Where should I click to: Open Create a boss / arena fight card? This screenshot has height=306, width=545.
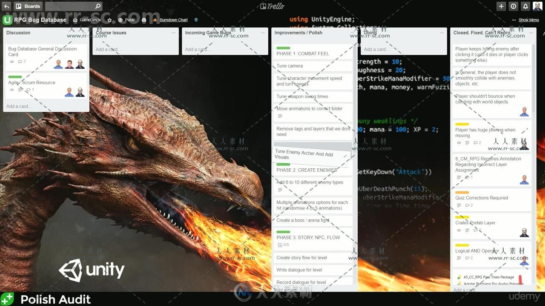[313, 221]
